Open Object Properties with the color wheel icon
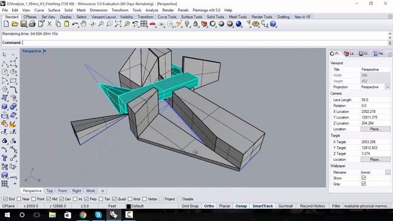 (213, 24)
